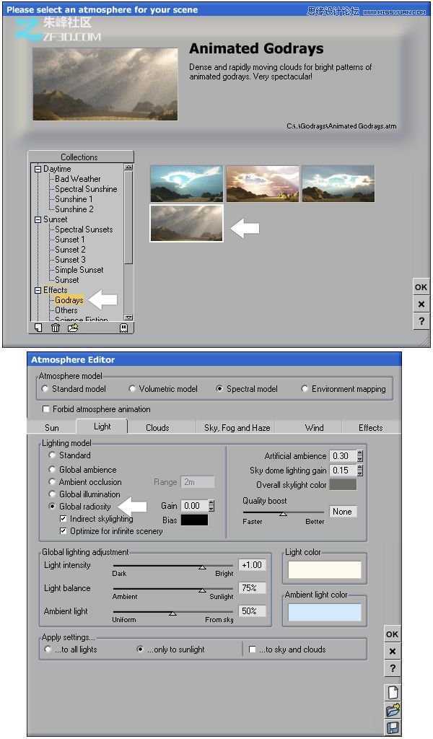Toggle Indirect skylighting checkbox
The image size is (433, 739).
pyautogui.click(x=63, y=518)
